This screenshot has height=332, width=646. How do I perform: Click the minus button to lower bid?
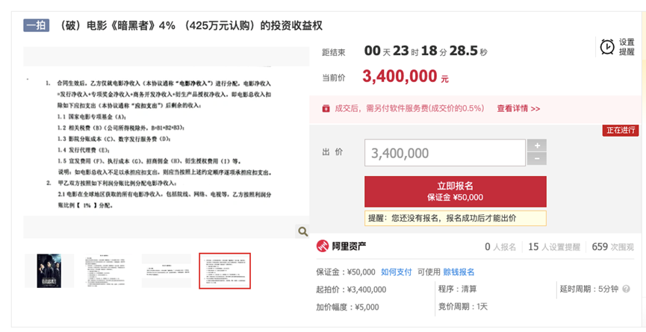point(537,159)
